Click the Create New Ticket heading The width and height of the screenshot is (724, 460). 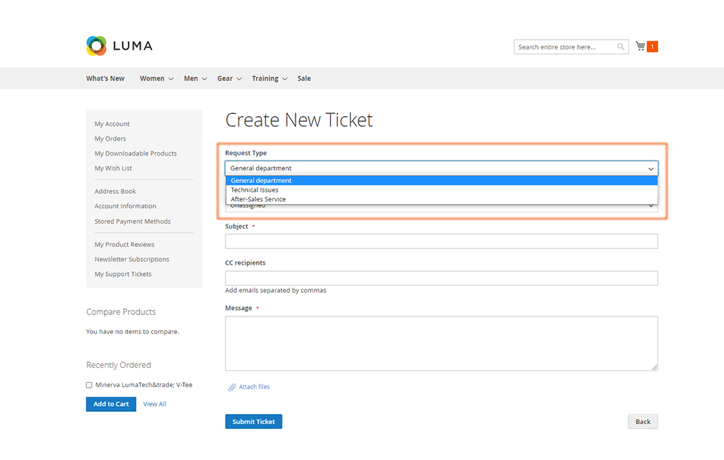point(299,120)
